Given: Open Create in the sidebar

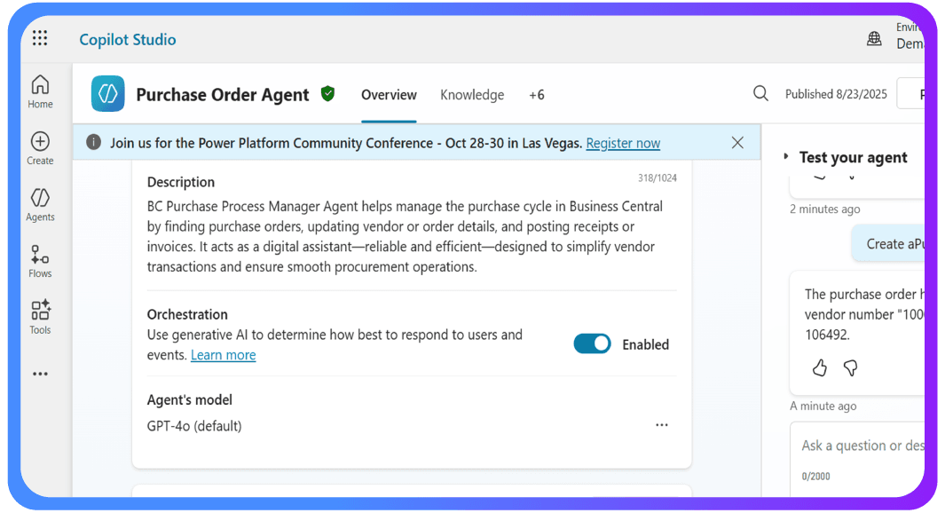Looking at the screenshot, I should (40, 148).
